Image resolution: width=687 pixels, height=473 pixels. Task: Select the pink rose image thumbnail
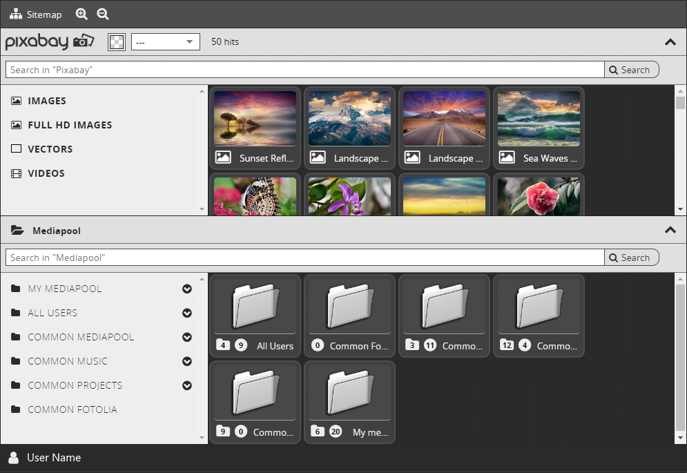pos(539,196)
